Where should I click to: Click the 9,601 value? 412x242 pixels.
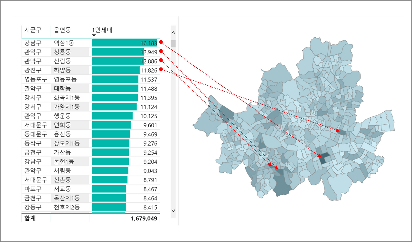tap(151, 125)
